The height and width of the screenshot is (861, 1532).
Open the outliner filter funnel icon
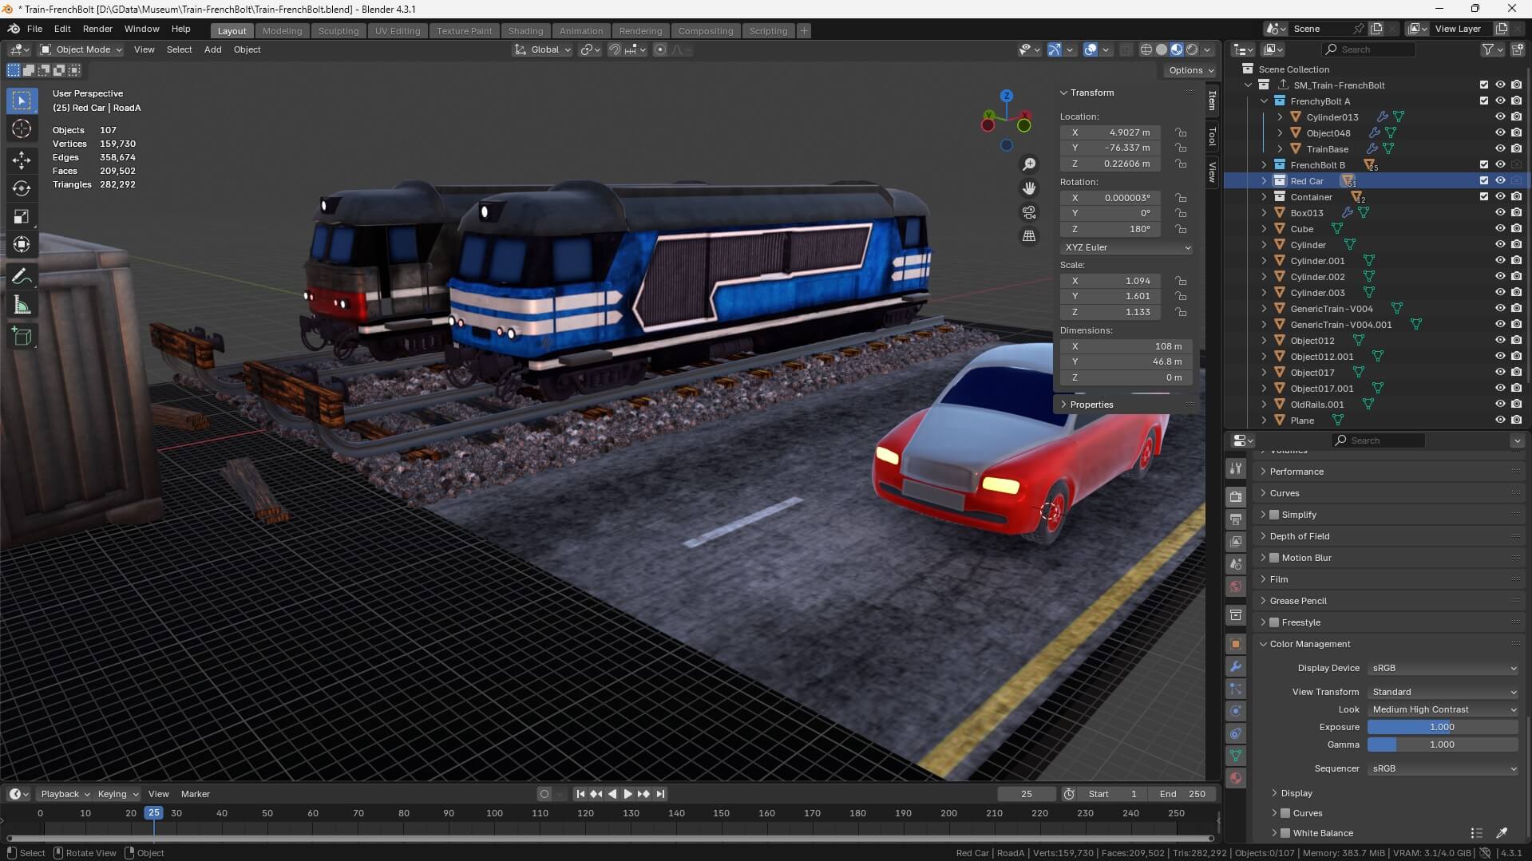click(x=1490, y=49)
